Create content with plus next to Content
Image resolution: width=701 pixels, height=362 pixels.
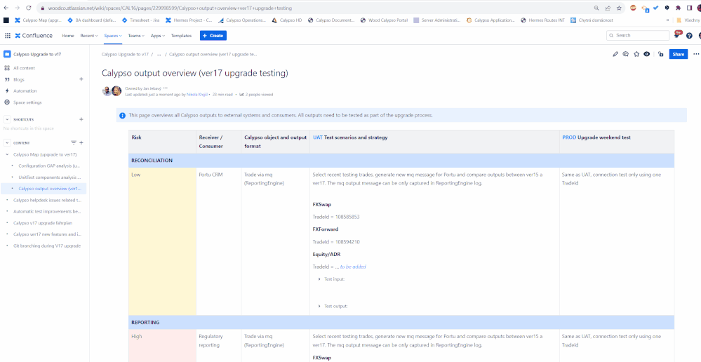(81, 142)
